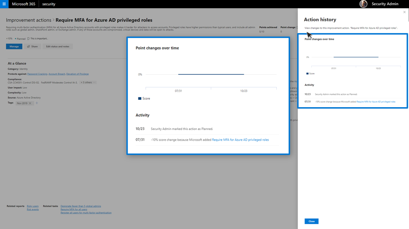Screen dimensions: 409x229
Task: Click the +10% score value
Action: [x=9, y=38]
